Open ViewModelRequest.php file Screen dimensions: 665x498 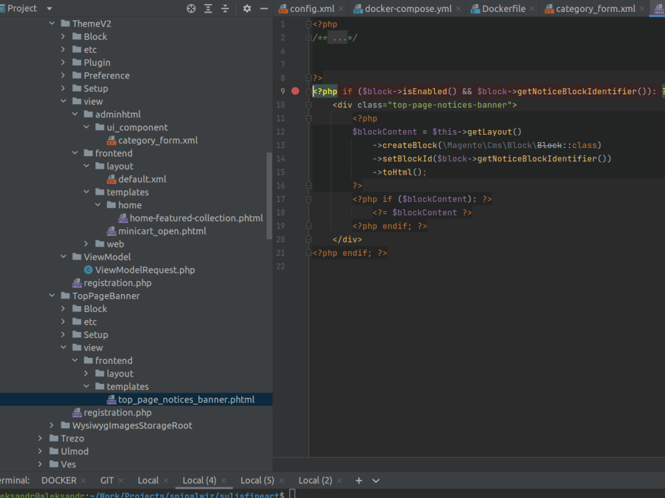coord(144,270)
